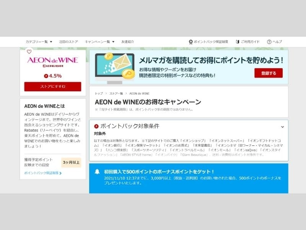Screen dimensions: 306x230
Task: Click the red ストアにすすむ button
Action: (53, 87)
